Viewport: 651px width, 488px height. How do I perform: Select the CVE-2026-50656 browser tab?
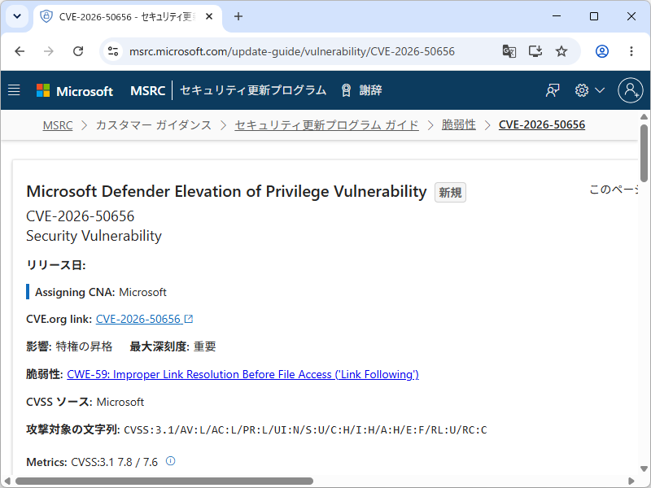point(127,16)
